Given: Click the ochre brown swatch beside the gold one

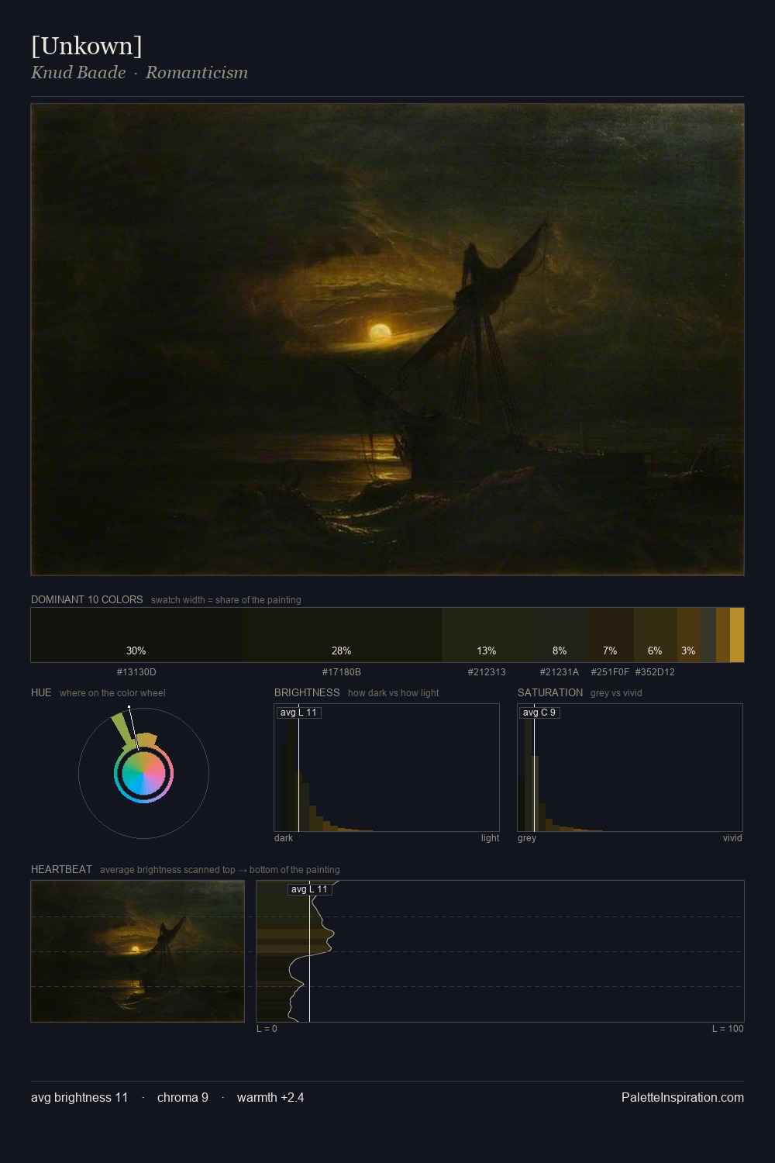Looking at the screenshot, I should coord(723,635).
